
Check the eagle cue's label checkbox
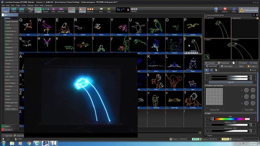click(57, 35)
